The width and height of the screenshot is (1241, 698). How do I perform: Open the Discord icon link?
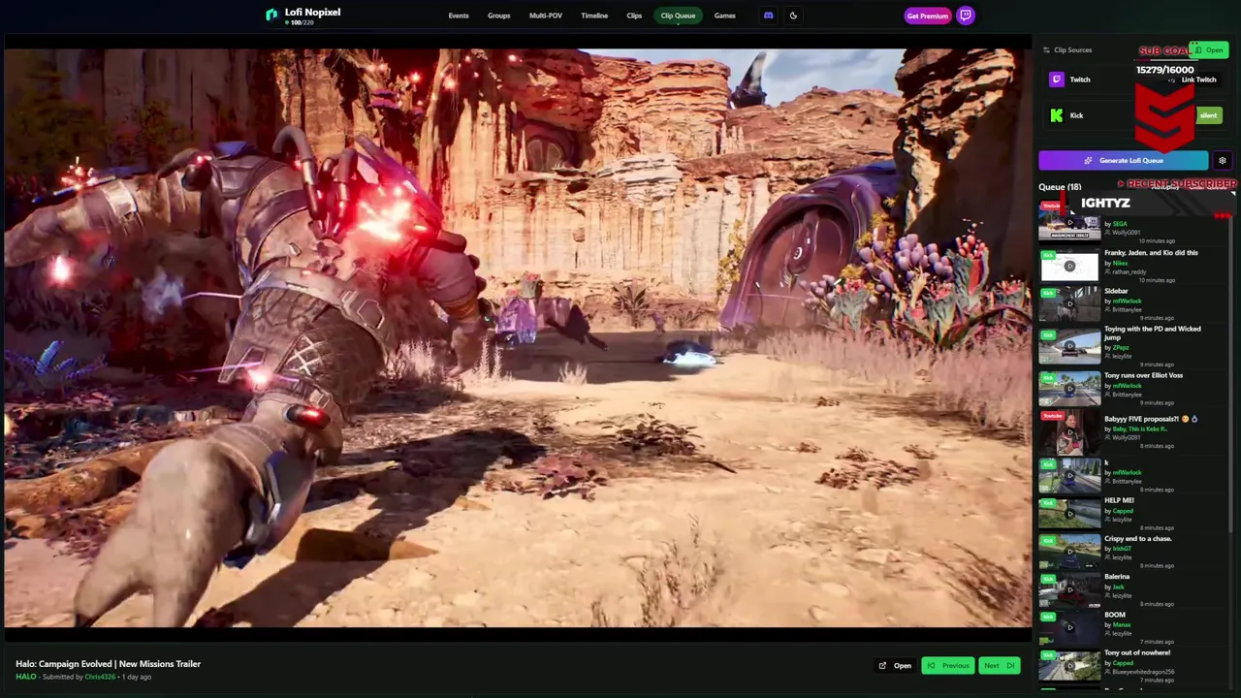point(768,16)
